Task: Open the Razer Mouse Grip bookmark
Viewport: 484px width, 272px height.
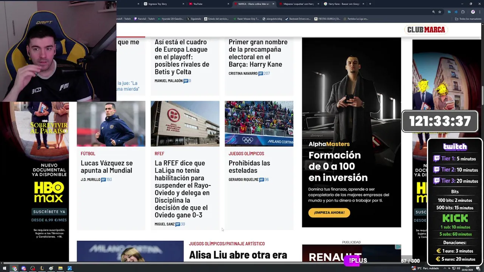Action: [246, 19]
